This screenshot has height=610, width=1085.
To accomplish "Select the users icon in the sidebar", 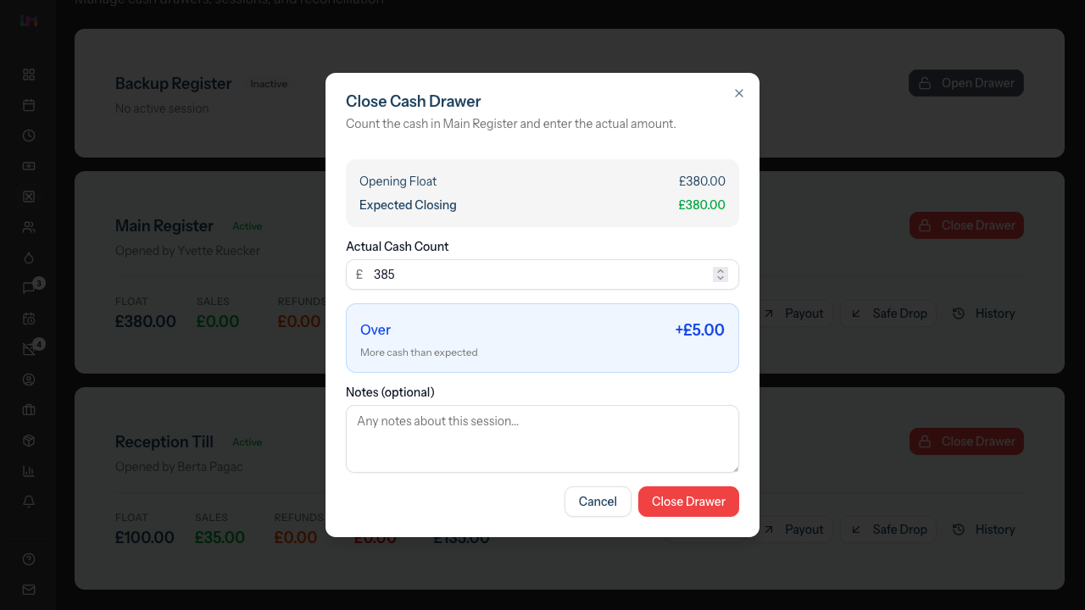I will click(x=29, y=227).
